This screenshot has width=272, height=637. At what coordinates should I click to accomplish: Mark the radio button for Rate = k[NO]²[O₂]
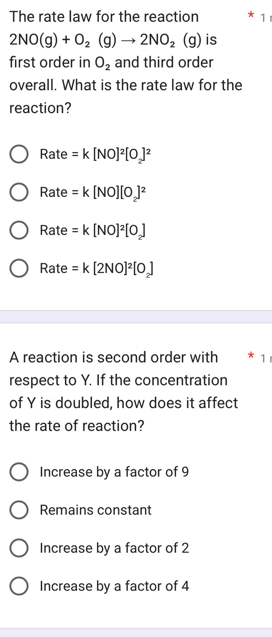pyautogui.click(x=19, y=230)
